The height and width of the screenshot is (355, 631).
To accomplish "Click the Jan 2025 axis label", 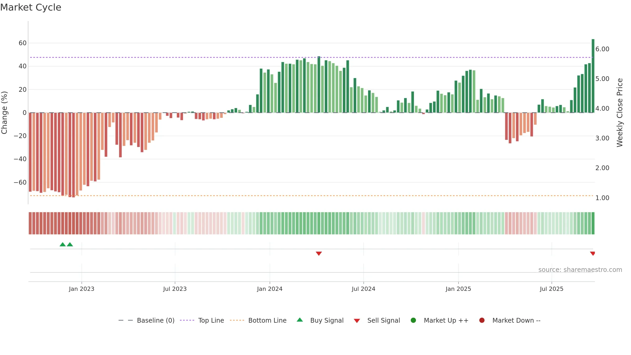I will (x=458, y=289).
